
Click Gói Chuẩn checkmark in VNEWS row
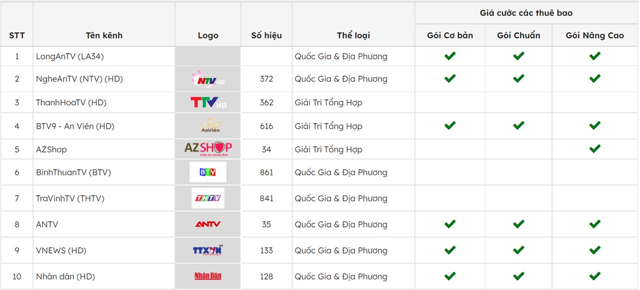(518, 250)
